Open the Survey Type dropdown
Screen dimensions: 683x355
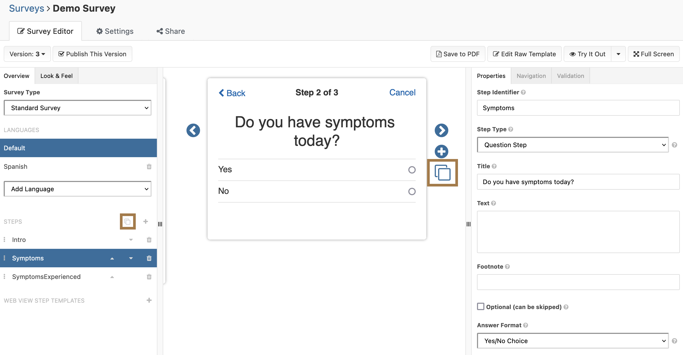(x=77, y=108)
